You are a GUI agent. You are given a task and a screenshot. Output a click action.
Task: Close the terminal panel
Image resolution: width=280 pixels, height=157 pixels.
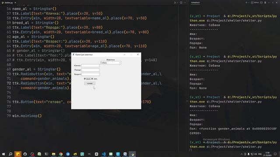276,3
